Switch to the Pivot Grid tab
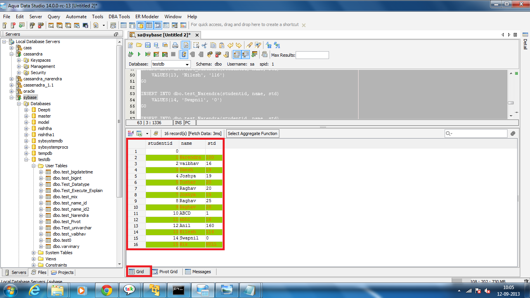Viewport: 530px width, 298px height. tap(165, 272)
